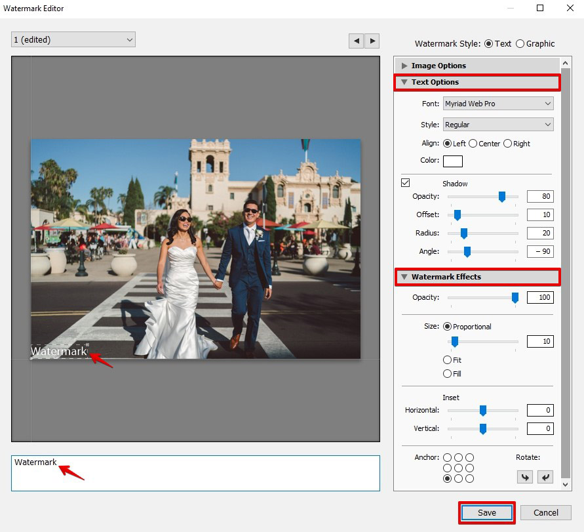584x532 pixels.
Task: Select Graphic watermark style
Action: 520,44
